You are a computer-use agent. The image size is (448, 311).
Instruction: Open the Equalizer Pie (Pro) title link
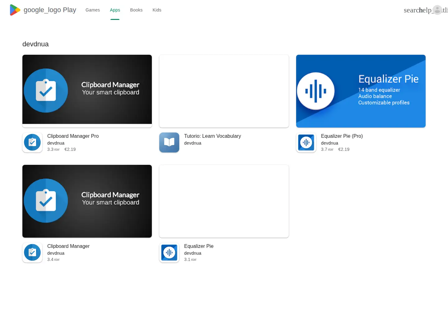coord(342,136)
